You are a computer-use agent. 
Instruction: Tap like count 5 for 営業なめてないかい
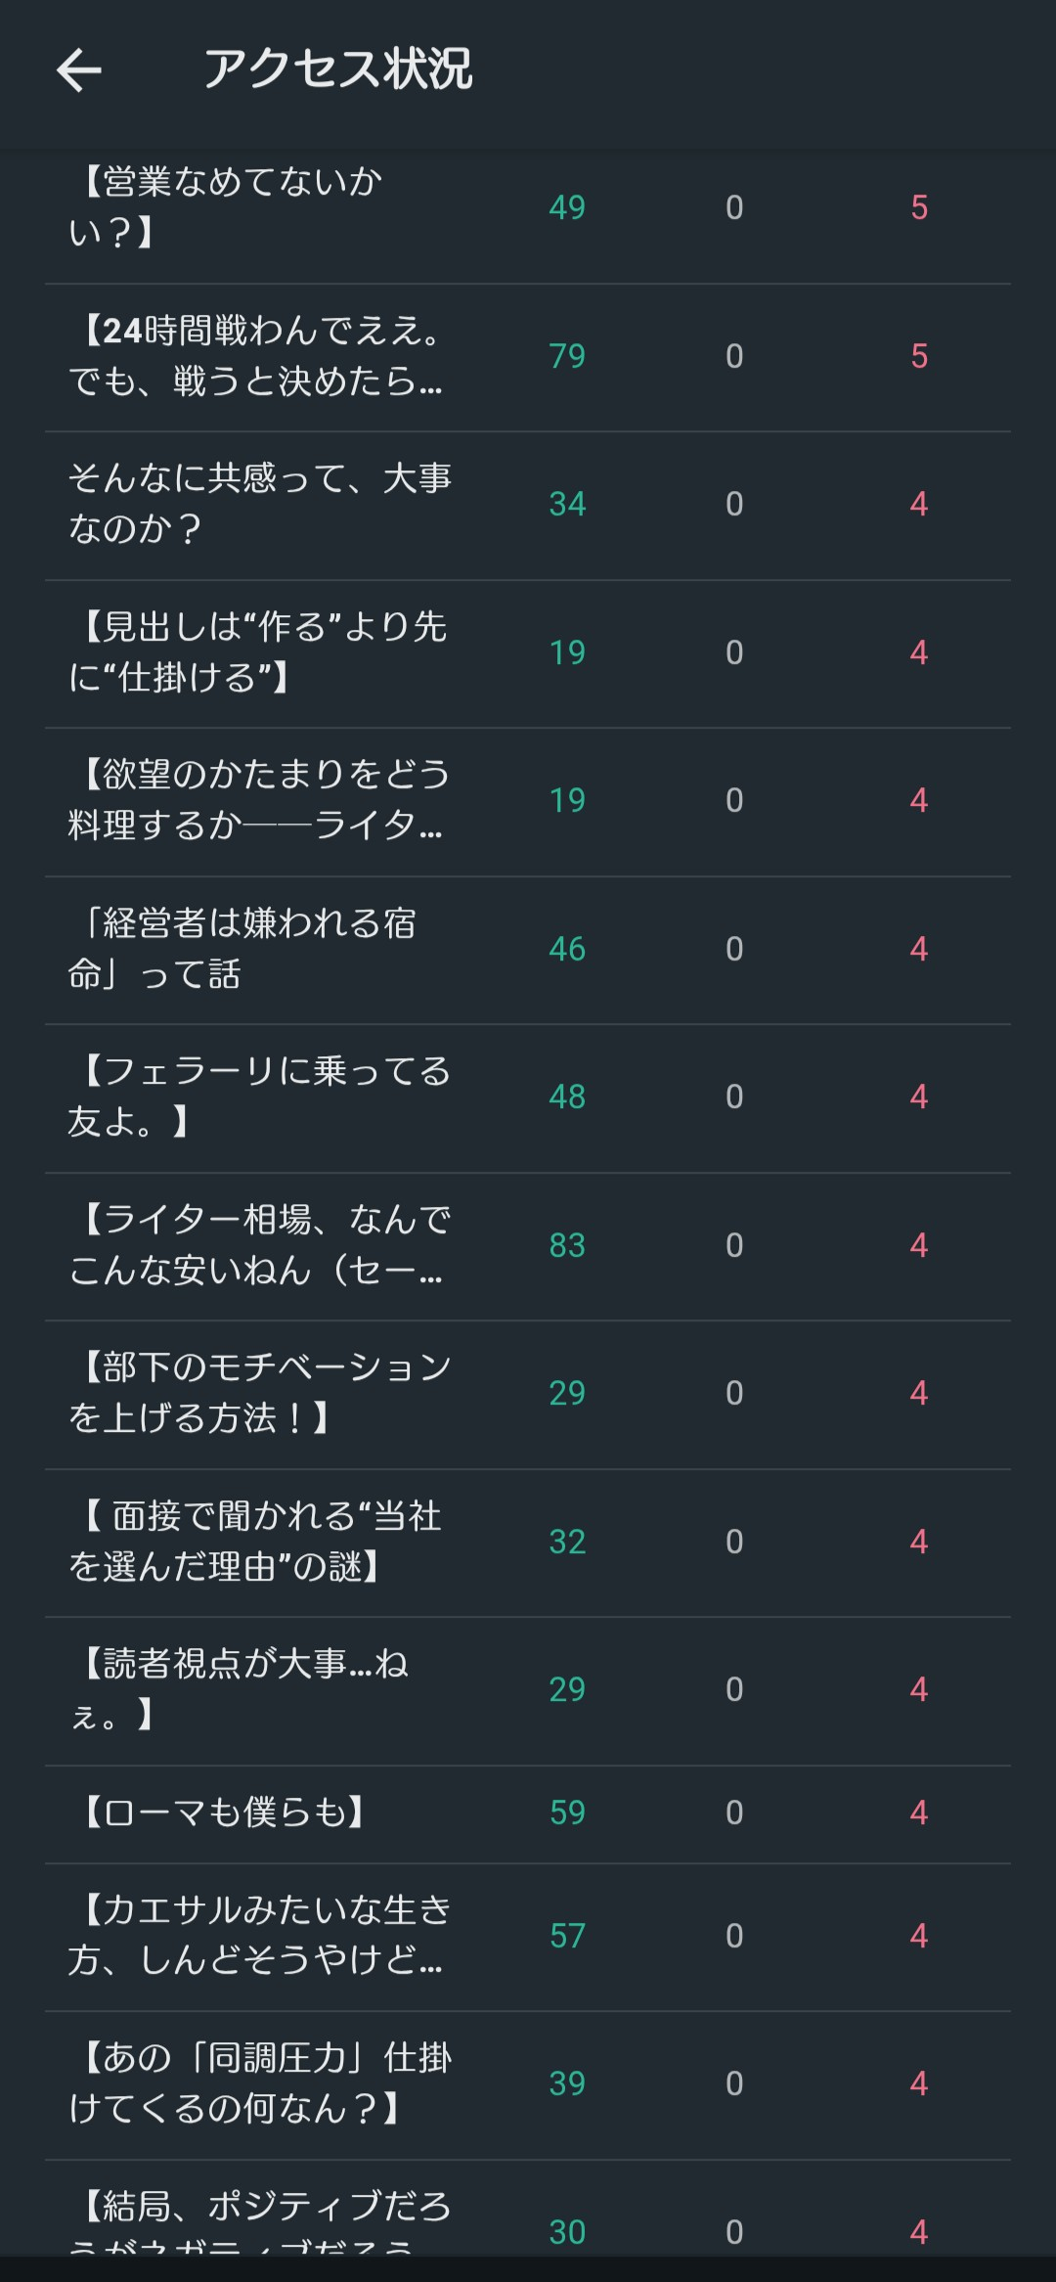[919, 207]
